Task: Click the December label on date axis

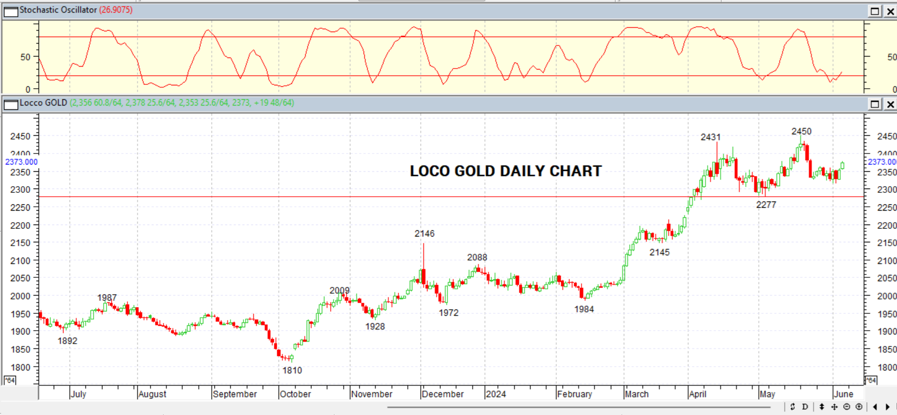Action: 442,394
